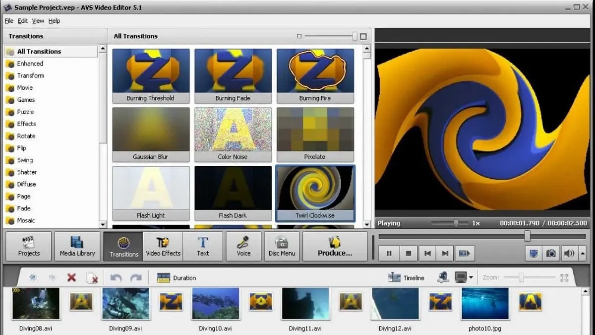
Task: Open the Projects panel
Action: [29, 246]
